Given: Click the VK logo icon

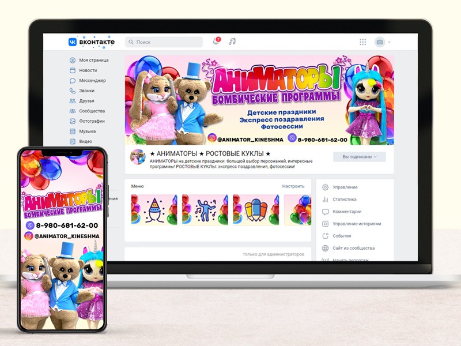Looking at the screenshot, I should tap(73, 42).
